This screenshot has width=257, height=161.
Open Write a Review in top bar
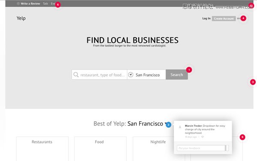30,3
